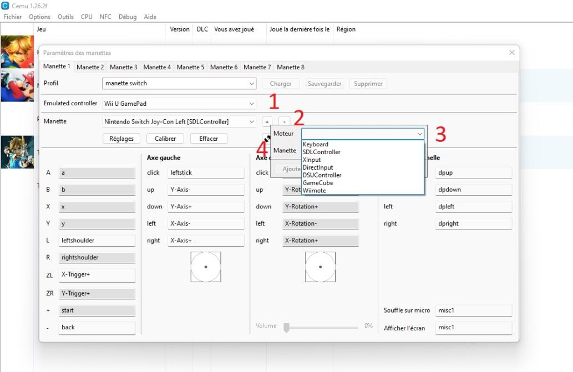Click the ZL mapping field X-Trigger+
This screenshot has height=372, width=573.
(x=97, y=275)
